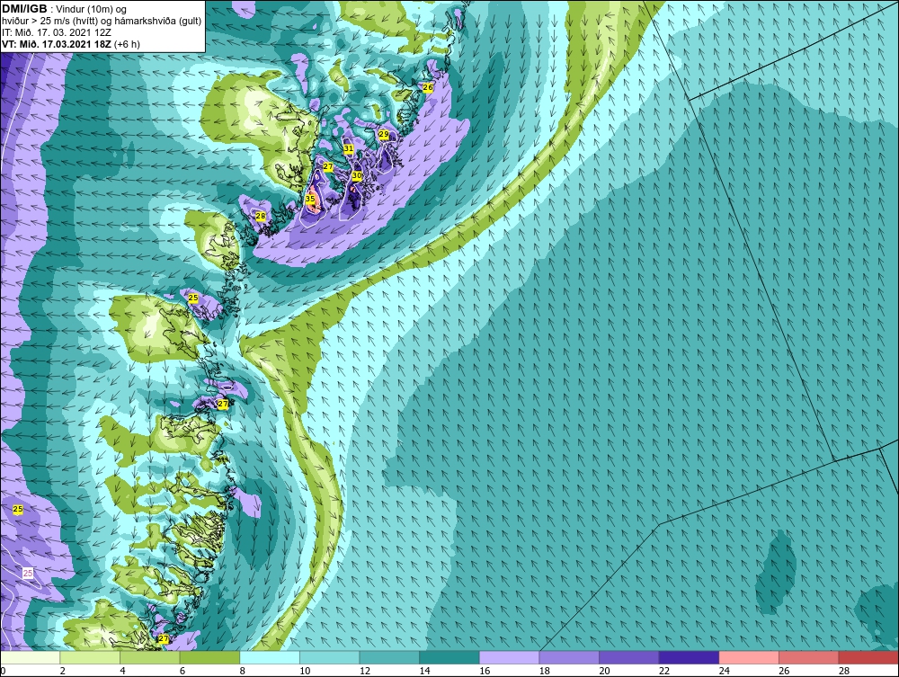The image size is (899, 677).
Task: Click the 'VT: Mið. 17.03.2021 18Z' valid time
Action: point(57,44)
